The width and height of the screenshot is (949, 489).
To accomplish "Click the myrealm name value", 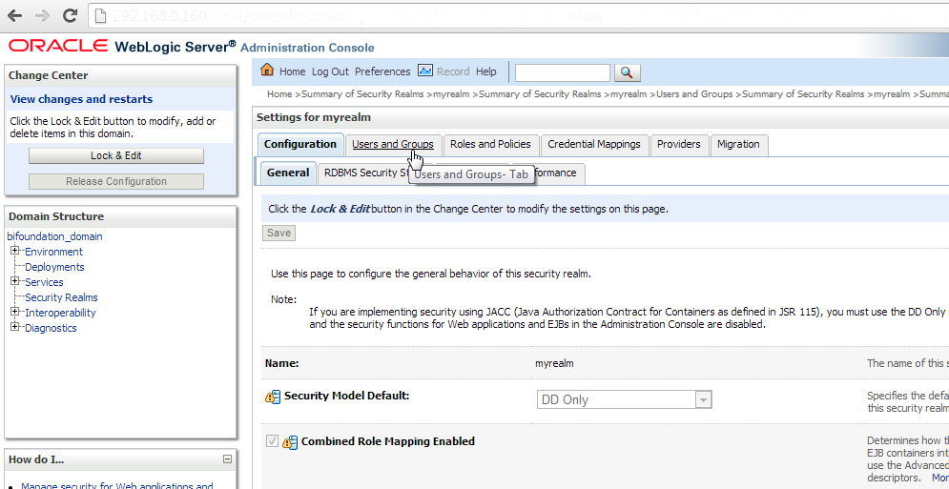I will [x=554, y=363].
